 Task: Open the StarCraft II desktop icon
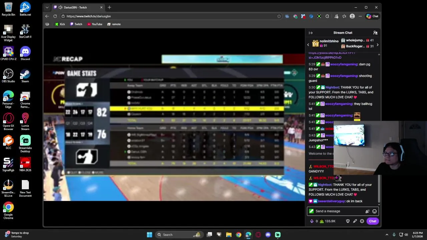25,31
